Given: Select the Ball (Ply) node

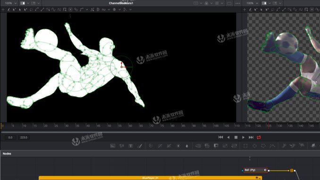Looking at the screenshot, I should (255, 170).
